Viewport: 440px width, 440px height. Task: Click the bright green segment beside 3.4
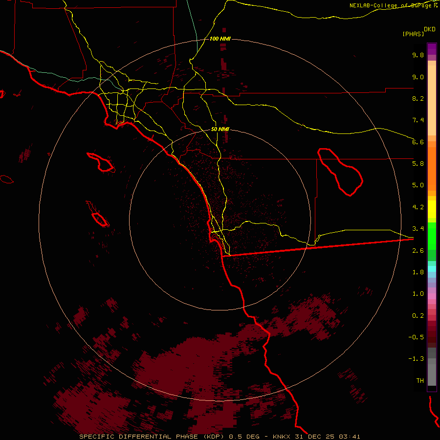[432, 236]
